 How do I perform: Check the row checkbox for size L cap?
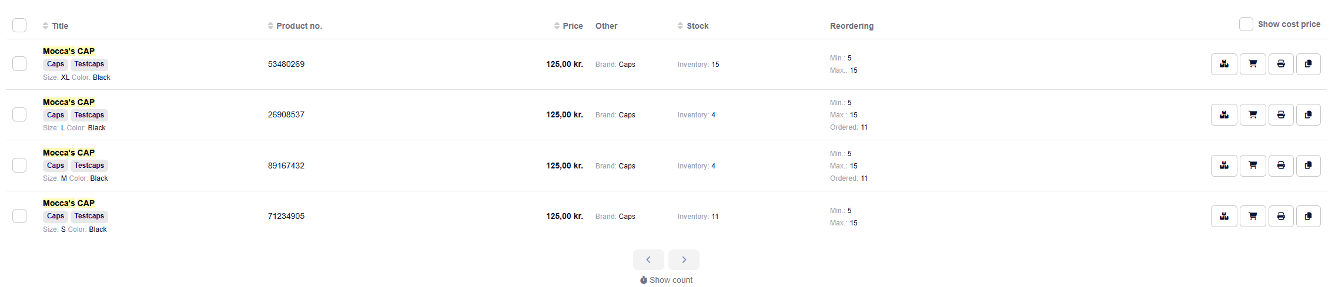click(x=19, y=114)
